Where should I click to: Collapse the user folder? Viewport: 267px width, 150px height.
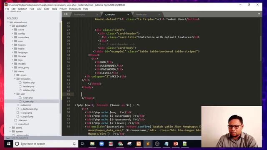[x=15, y=94]
